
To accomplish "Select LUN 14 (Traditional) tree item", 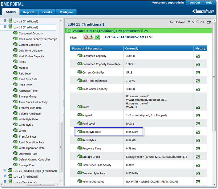I will [26, 22].
